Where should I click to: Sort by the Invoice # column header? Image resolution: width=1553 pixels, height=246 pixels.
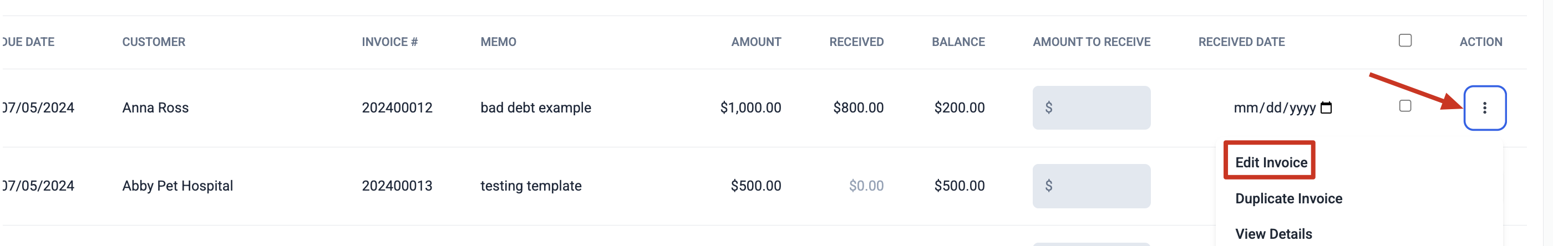pos(389,42)
